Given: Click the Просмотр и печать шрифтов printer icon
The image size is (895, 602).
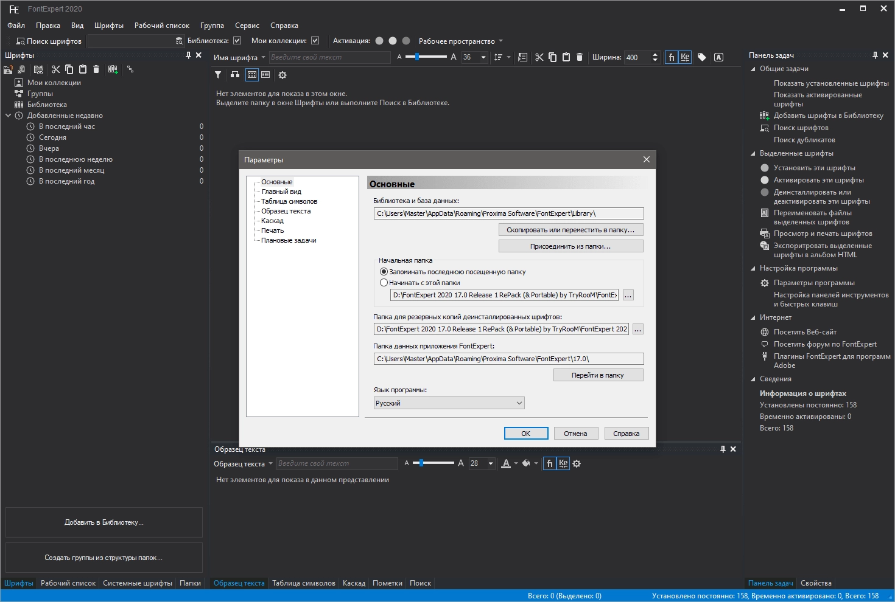Looking at the screenshot, I should pos(765,234).
